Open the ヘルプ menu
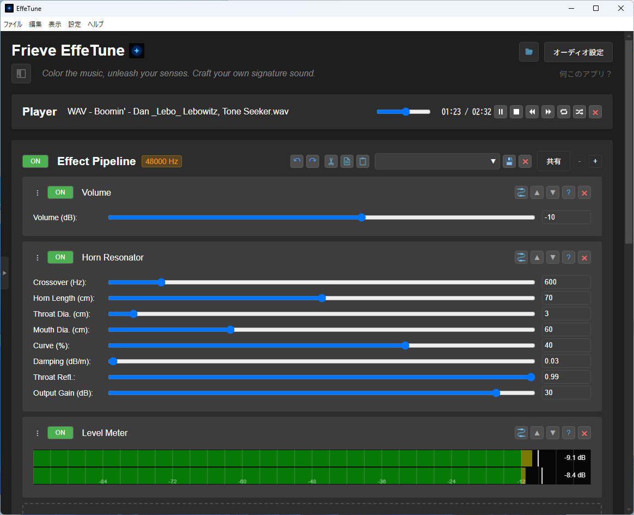Image resolution: width=634 pixels, height=515 pixels. pos(95,24)
